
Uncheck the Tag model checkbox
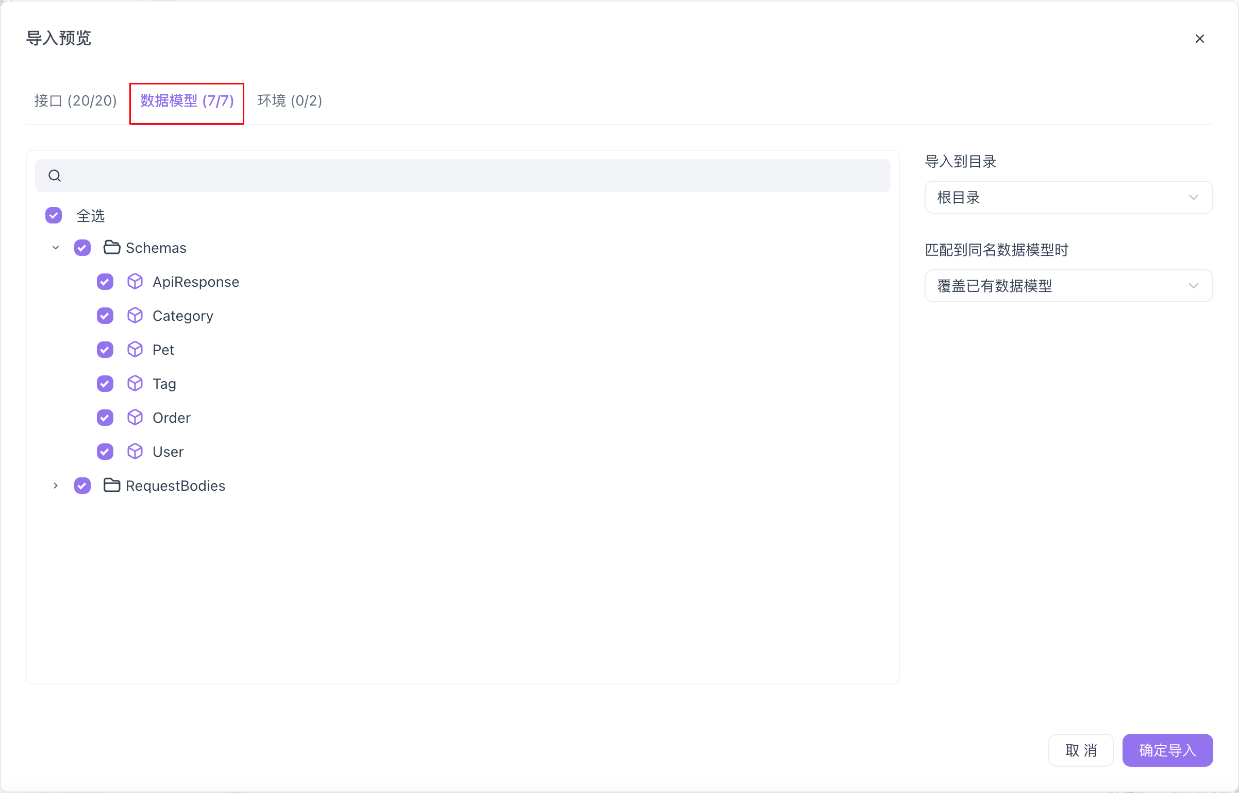coord(105,384)
